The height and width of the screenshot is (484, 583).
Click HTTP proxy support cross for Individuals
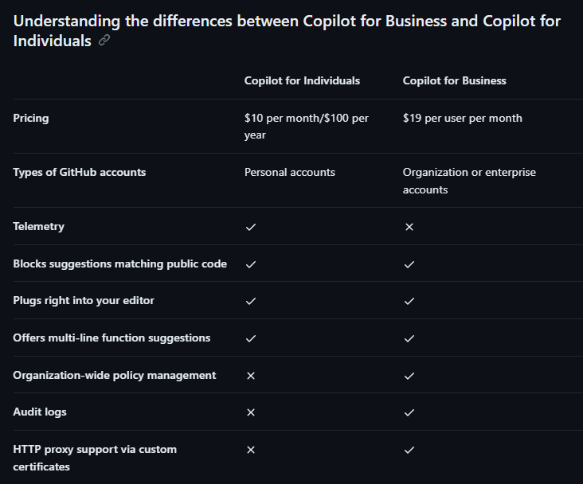tap(251, 450)
